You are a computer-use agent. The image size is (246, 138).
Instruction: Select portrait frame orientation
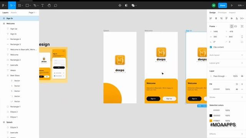[x=231, y=26]
